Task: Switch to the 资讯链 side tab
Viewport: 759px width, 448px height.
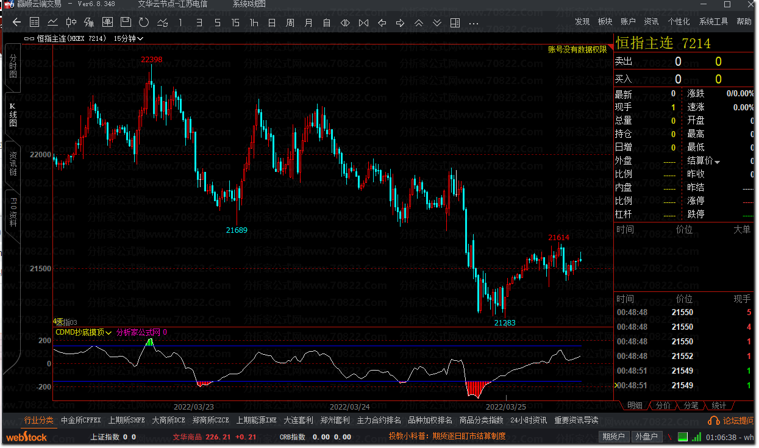Action: [x=13, y=163]
